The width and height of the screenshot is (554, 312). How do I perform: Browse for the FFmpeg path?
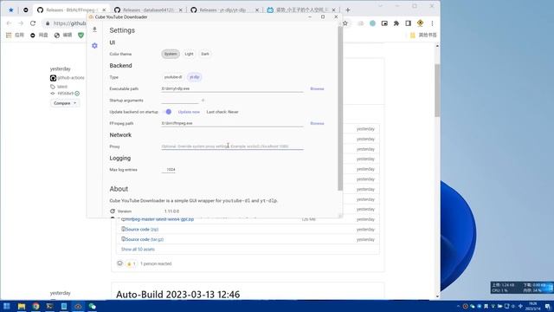pyautogui.click(x=317, y=123)
